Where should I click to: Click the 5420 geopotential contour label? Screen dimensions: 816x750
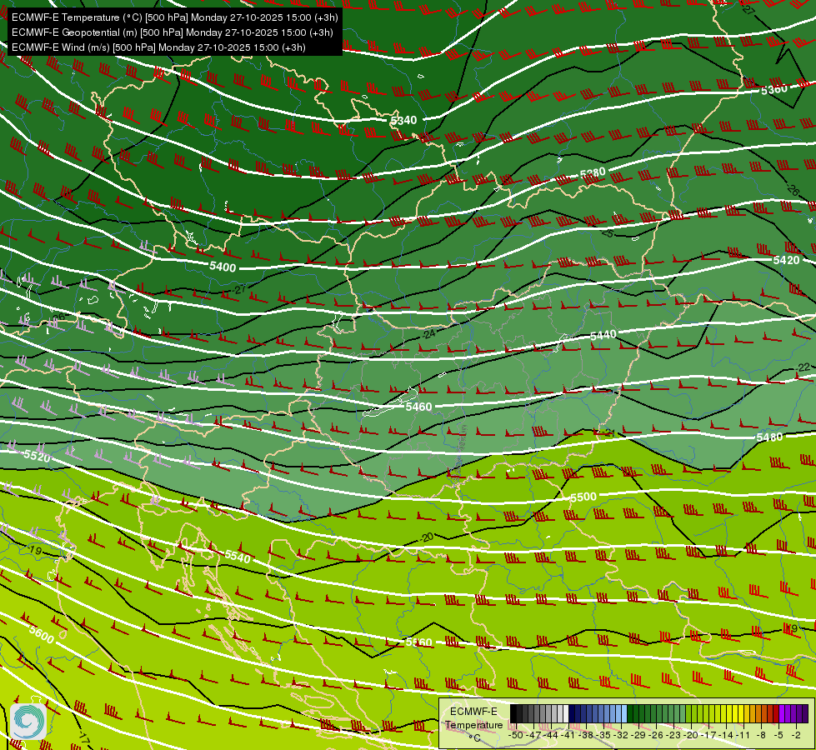[786, 260]
